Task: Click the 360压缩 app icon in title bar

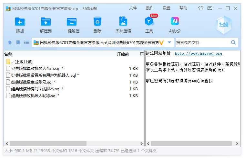Action: pyautogui.click(x=8, y=8)
